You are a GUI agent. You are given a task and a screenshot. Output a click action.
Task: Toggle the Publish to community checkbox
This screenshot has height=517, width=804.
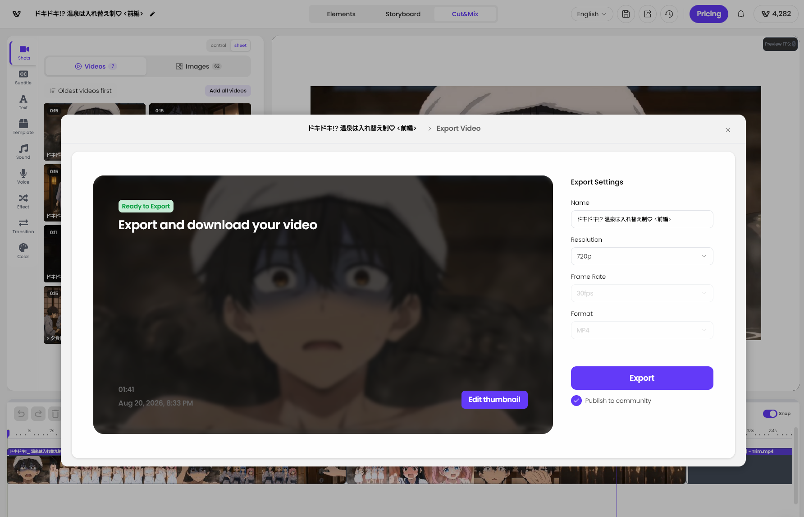(576, 401)
